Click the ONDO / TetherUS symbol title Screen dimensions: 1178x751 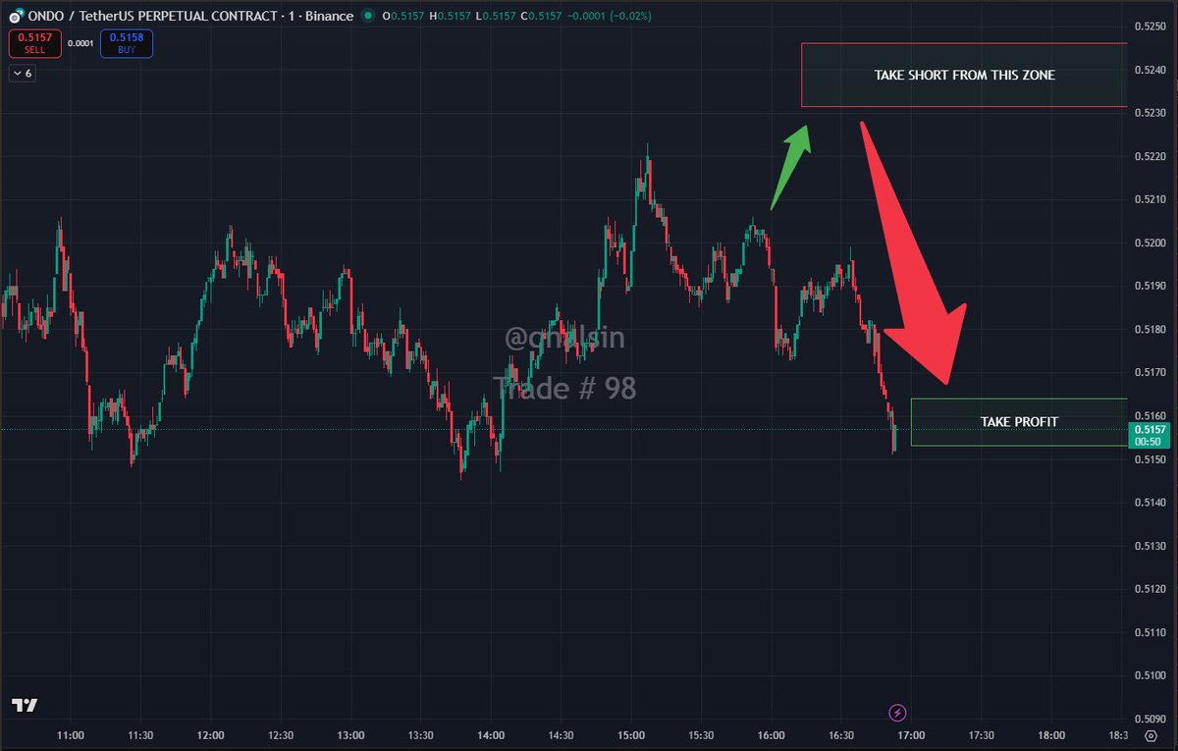tap(80, 16)
